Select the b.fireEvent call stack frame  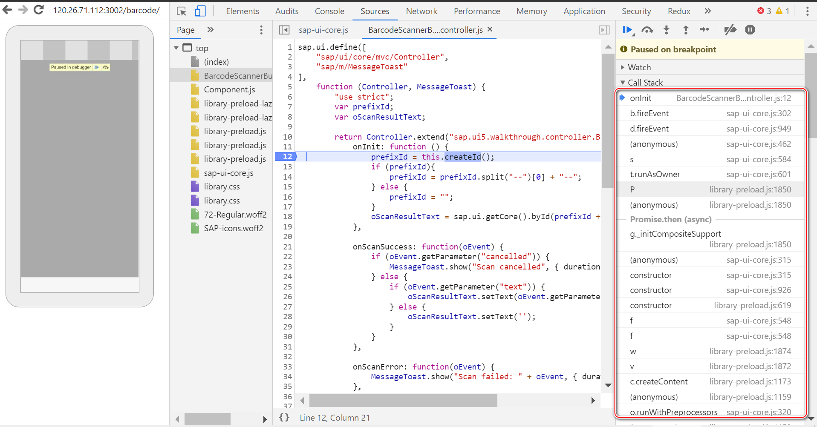coord(710,114)
